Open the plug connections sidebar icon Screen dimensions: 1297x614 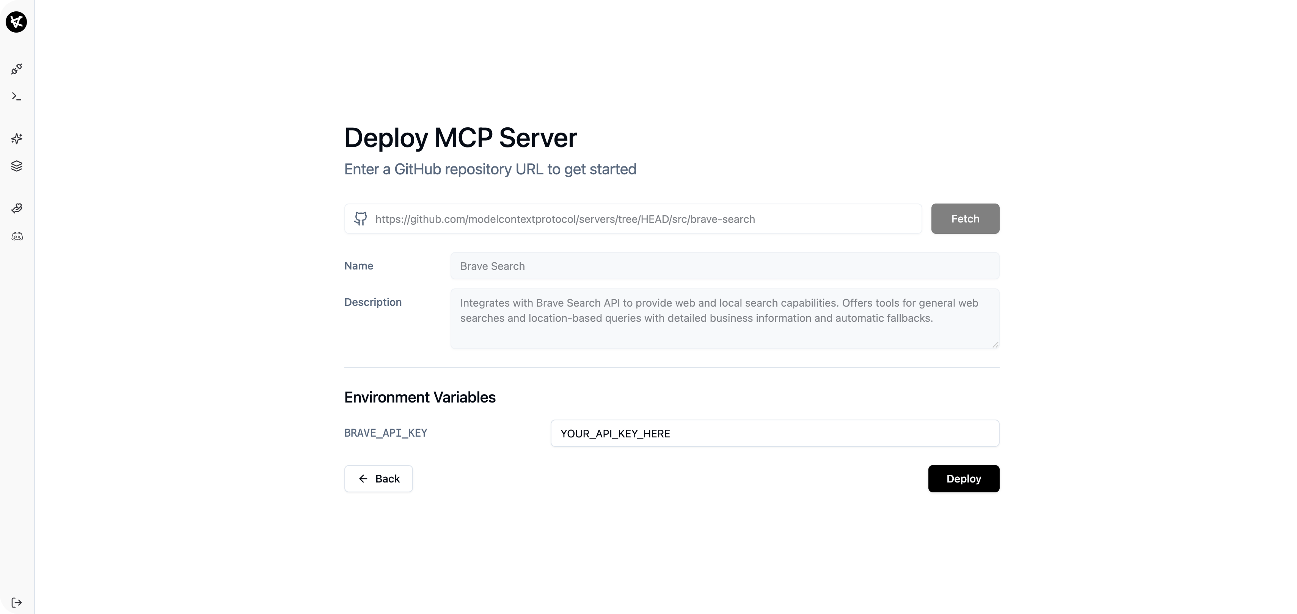[x=17, y=69]
